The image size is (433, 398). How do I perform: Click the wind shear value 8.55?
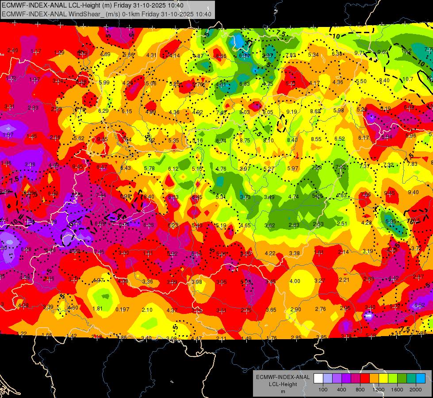[316, 139]
